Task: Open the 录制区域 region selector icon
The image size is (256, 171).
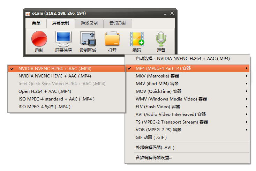Action: tap(88, 39)
